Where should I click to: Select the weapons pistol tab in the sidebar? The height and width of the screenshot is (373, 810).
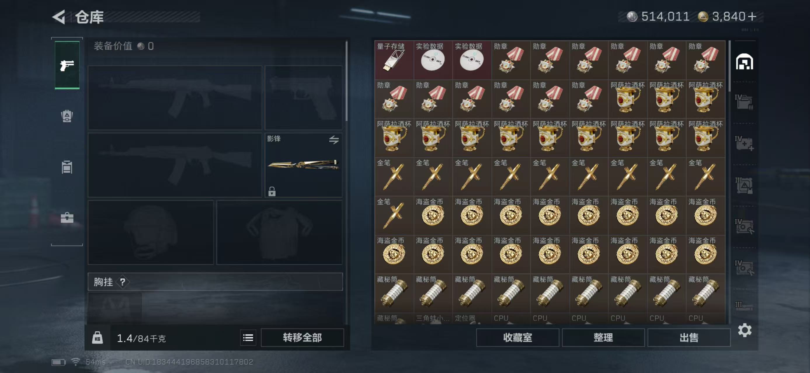67,65
